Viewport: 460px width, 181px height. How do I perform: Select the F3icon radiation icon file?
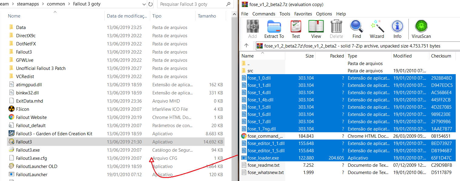pyautogui.click(x=12, y=109)
